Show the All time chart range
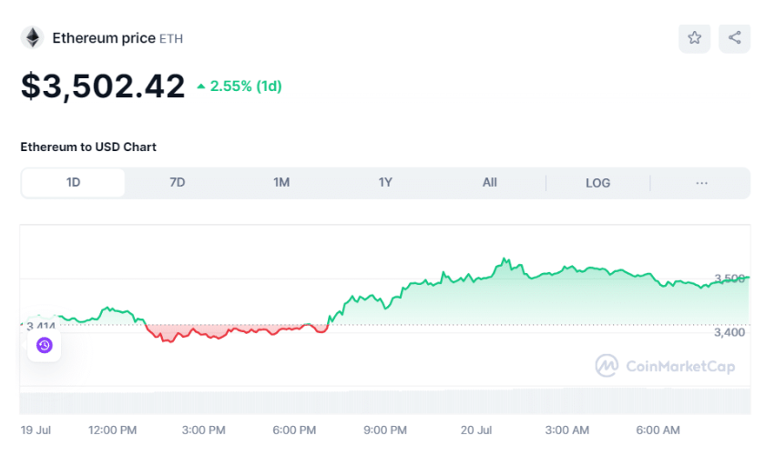The width and height of the screenshot is (775, 456). (489, 182)
